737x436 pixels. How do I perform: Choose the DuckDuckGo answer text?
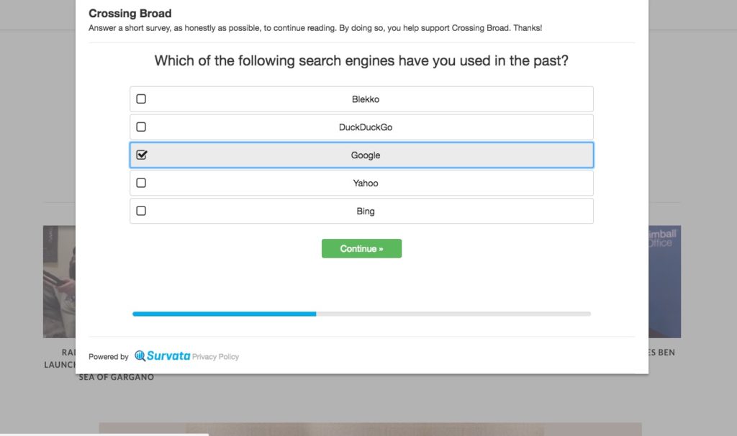click(x=365, y=127)
